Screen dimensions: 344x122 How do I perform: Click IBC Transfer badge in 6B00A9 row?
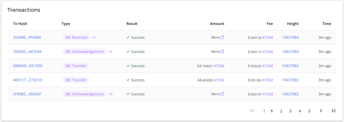pyautogui.click(x=76, y=66)
